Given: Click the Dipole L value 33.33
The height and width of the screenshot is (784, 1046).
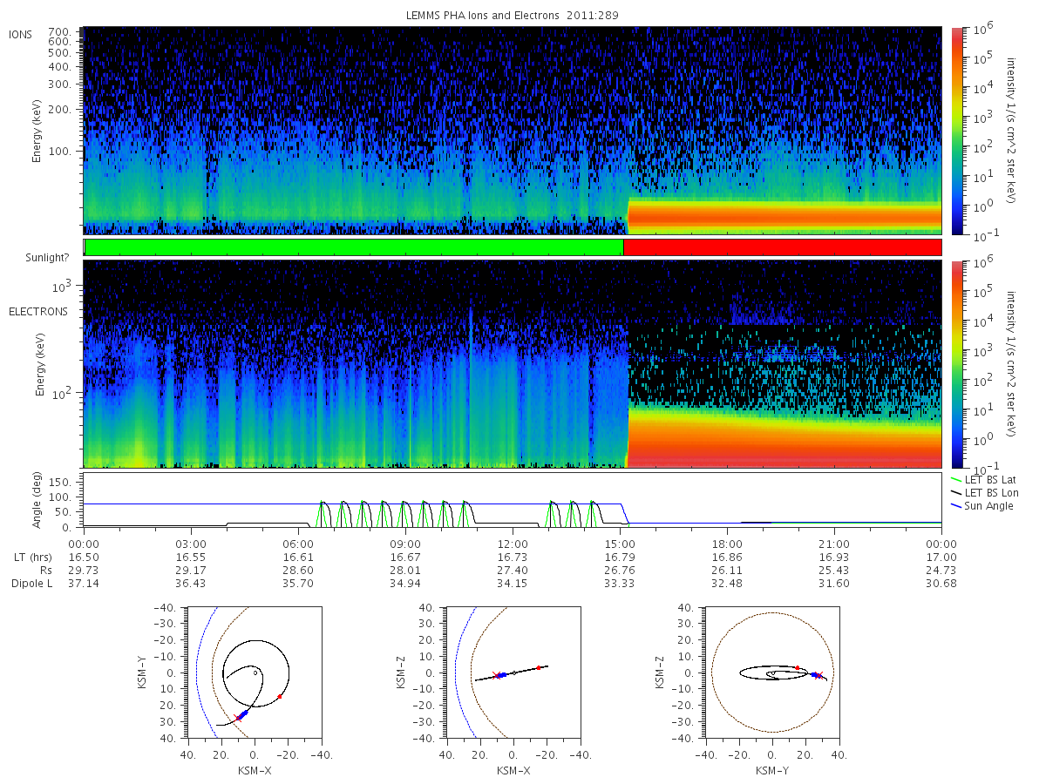Looking at the screenshot, I should [x=620, y=583].
